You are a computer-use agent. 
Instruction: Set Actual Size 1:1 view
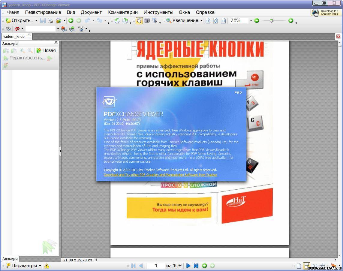(x=208, y=21)
